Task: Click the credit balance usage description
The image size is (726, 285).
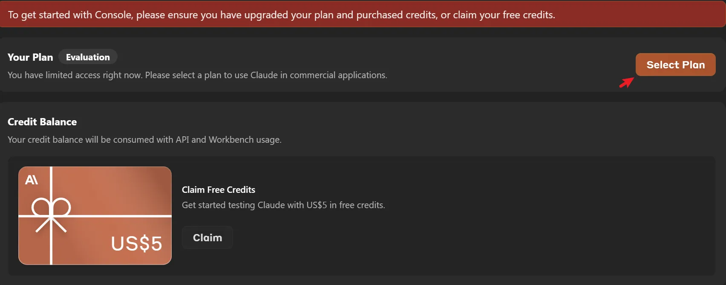Action: pos(144,140)
